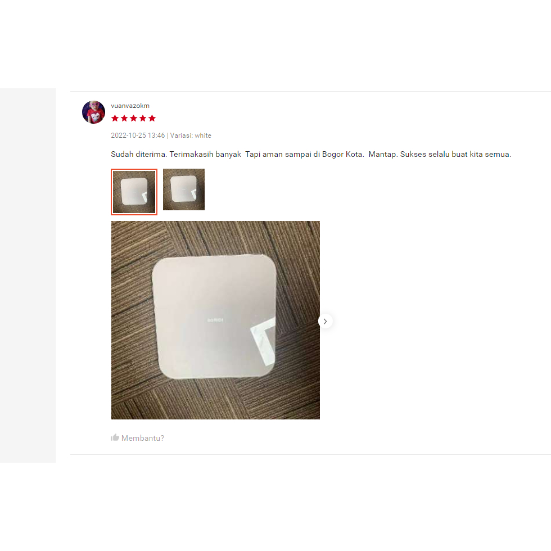The height and width of the screenshot is (551, 551).
Task: Click the 2022-10-25 13:46 review timestamp
Action: pyautogui.click(x=138, y=136)
